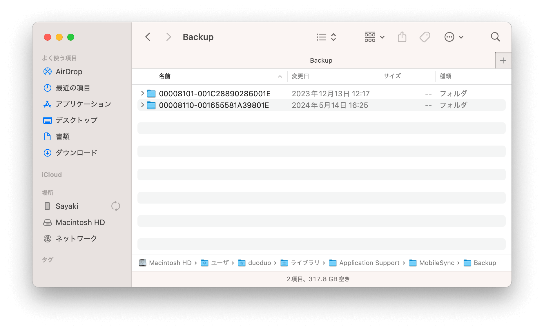The image size is (544, 330).
Task: Sort by サイズ column header
Action: click(x=392, y=76)
